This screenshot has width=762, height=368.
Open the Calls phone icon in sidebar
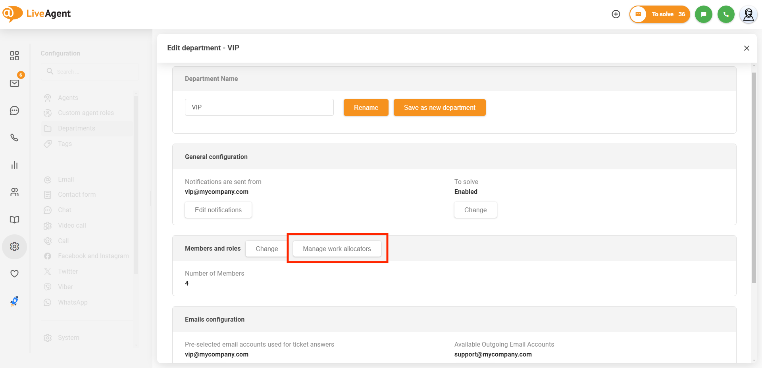coord(14,138)
